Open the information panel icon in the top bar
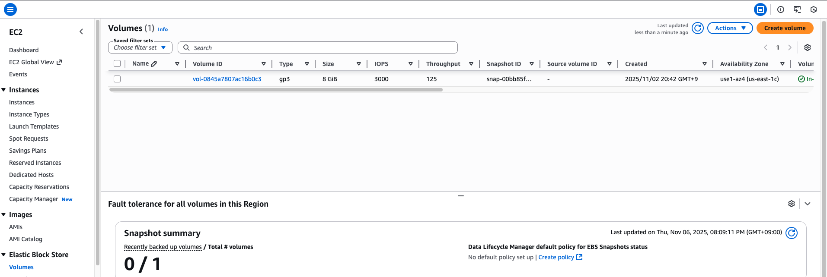 (x=781, y=9)
